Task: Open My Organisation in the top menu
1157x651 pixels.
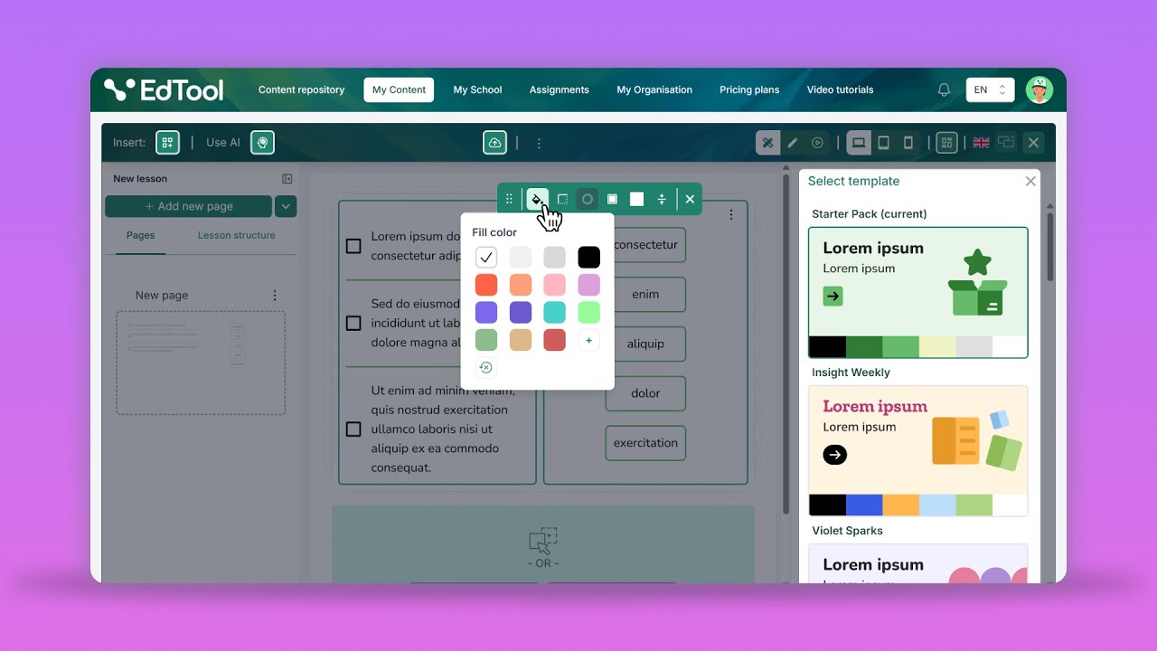Action: (654, 90)
